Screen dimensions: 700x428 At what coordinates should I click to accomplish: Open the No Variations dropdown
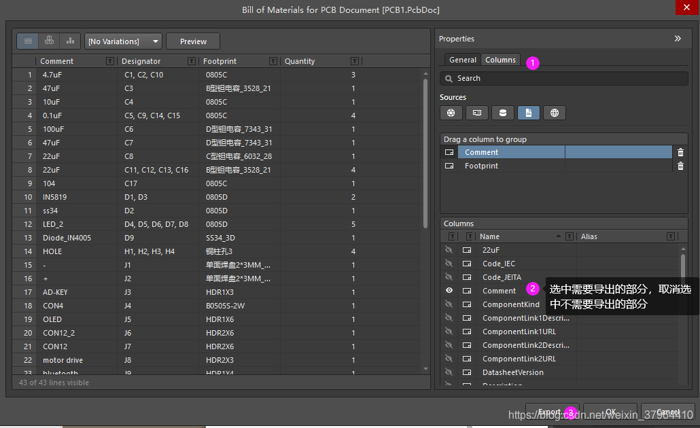click(123, 41)
